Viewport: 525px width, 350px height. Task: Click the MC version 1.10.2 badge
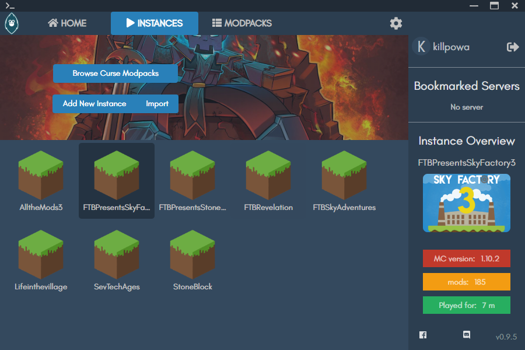click(467, 258)
